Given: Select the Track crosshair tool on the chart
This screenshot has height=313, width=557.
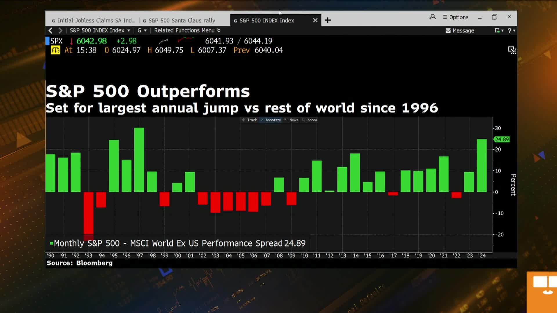Looking at the screenshot, I should pos(249,120).
